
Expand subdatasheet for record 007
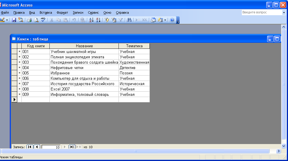click(x=19, y=83)
